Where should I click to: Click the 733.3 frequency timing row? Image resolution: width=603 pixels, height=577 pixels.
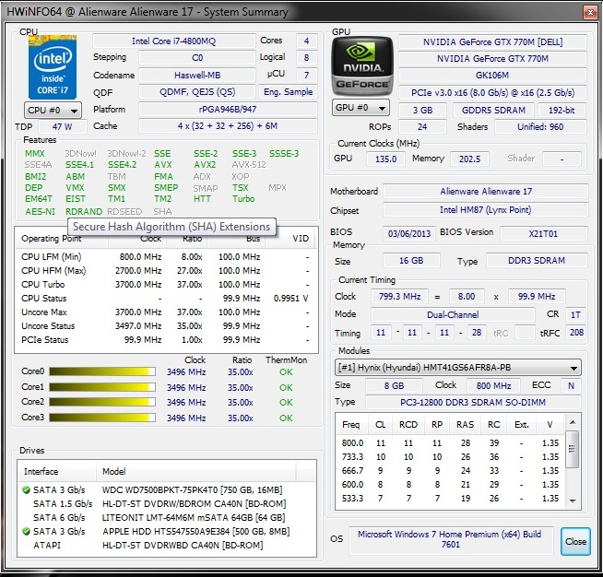[x=451, y=457]
